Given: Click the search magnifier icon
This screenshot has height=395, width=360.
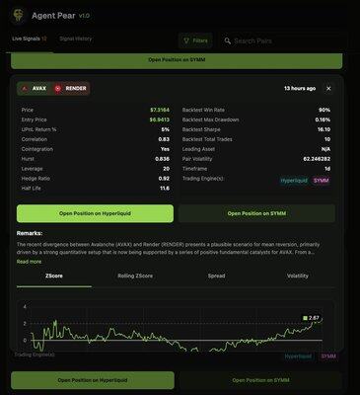Looking at the screenshot, I should point(227,40).
